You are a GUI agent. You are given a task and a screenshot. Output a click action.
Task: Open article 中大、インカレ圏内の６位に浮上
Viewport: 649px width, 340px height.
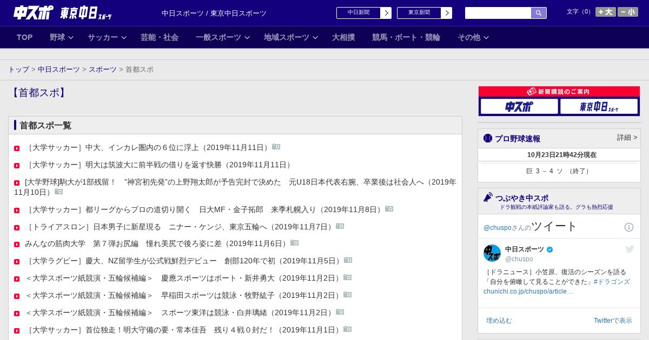147,147
